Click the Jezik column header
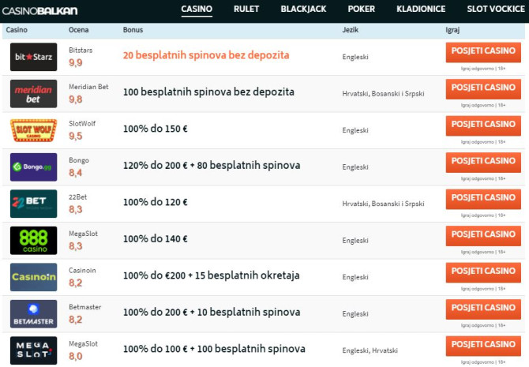529x367 pixels. coord(351,30)
